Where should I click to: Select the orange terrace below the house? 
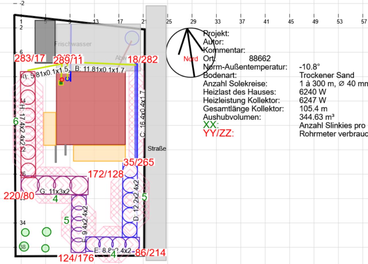99,153
